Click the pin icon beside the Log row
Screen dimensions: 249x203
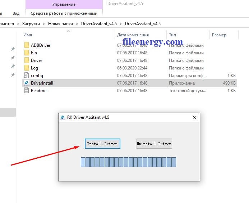coord(13,66)
